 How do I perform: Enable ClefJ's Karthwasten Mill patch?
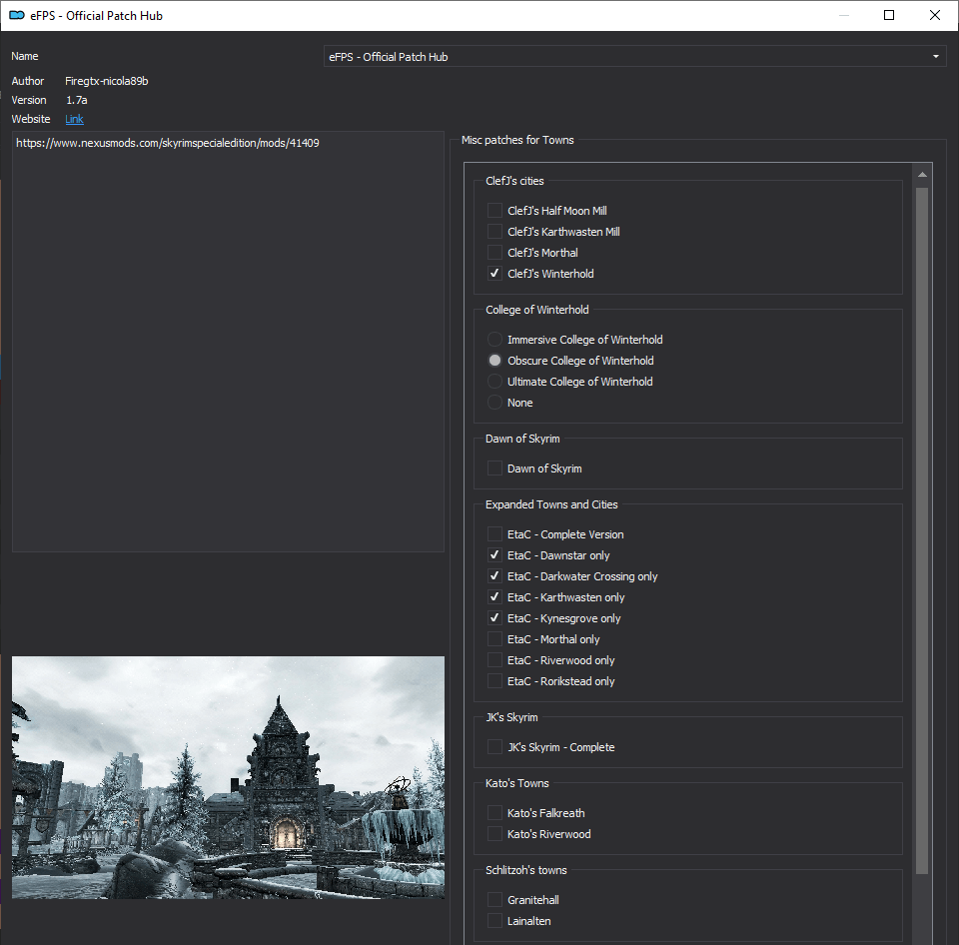[494, 231]
